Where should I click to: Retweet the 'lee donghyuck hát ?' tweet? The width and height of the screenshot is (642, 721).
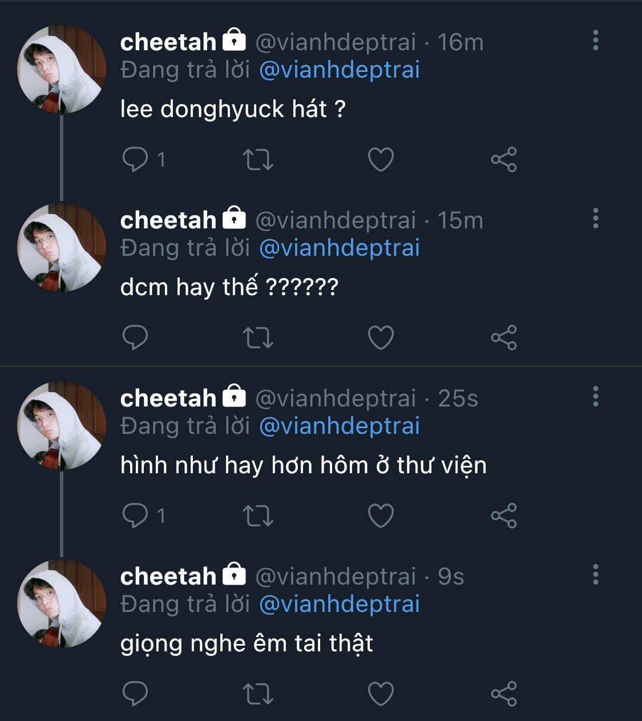(258, 159)
